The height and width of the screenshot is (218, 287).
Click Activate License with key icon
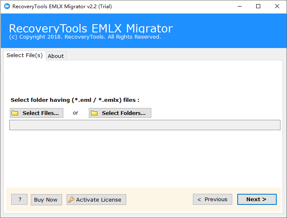coord(96,200)
